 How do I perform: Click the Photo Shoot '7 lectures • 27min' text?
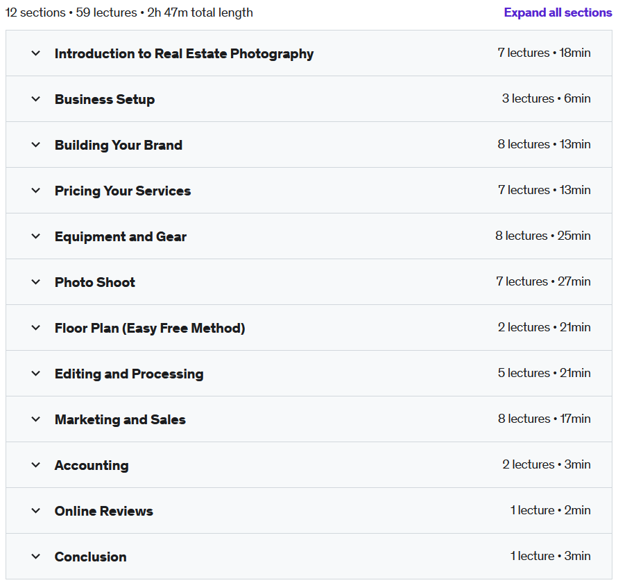[x=543, y=281]
